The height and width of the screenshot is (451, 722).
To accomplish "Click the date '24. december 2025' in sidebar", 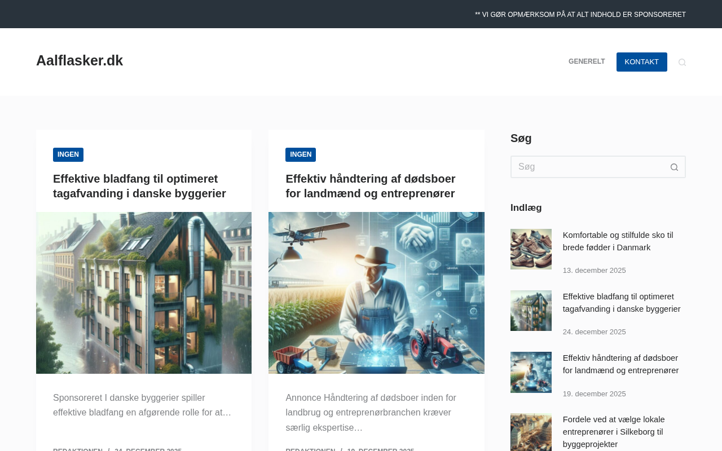I will [595, 332].
